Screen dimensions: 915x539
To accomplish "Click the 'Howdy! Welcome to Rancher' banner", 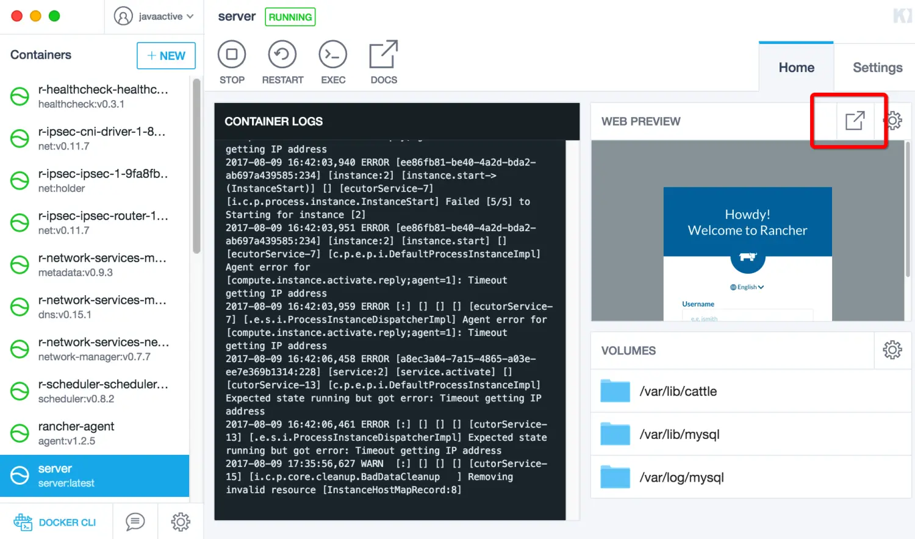I will tap(748, 222).
